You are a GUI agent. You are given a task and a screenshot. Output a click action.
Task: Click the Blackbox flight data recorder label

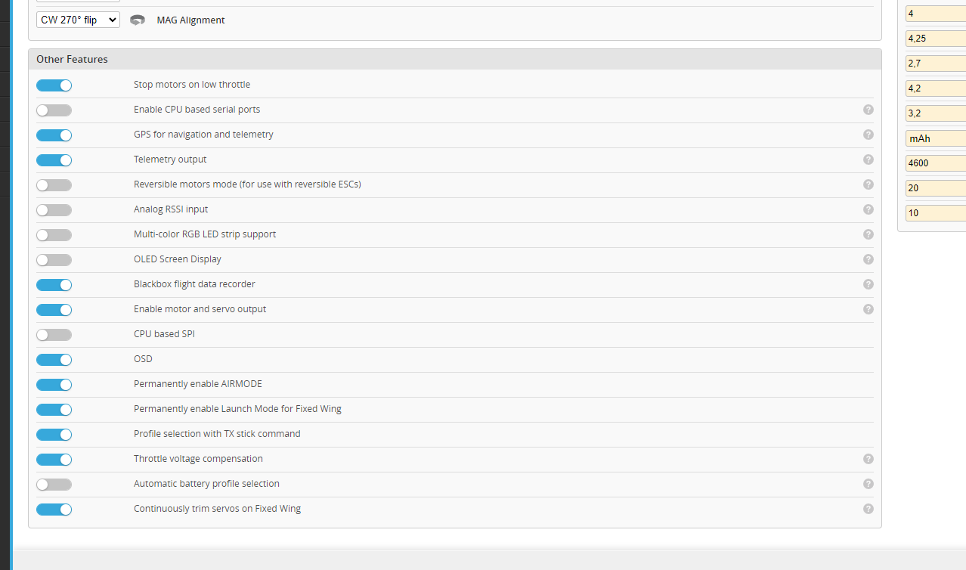point(194,284)
